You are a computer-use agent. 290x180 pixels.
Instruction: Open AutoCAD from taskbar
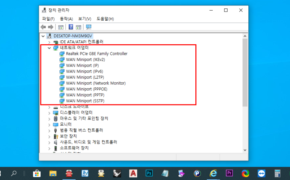pyautogui.click(x=133, y=173)
